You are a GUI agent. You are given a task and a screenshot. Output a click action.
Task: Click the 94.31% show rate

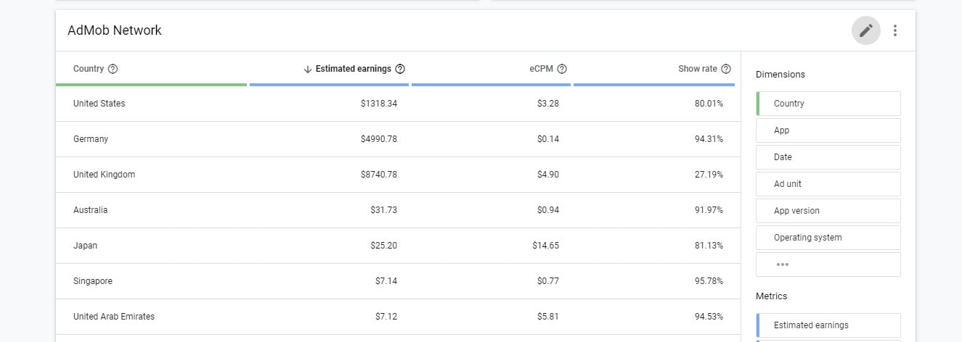pyautogui.click(x=709, y=139)
